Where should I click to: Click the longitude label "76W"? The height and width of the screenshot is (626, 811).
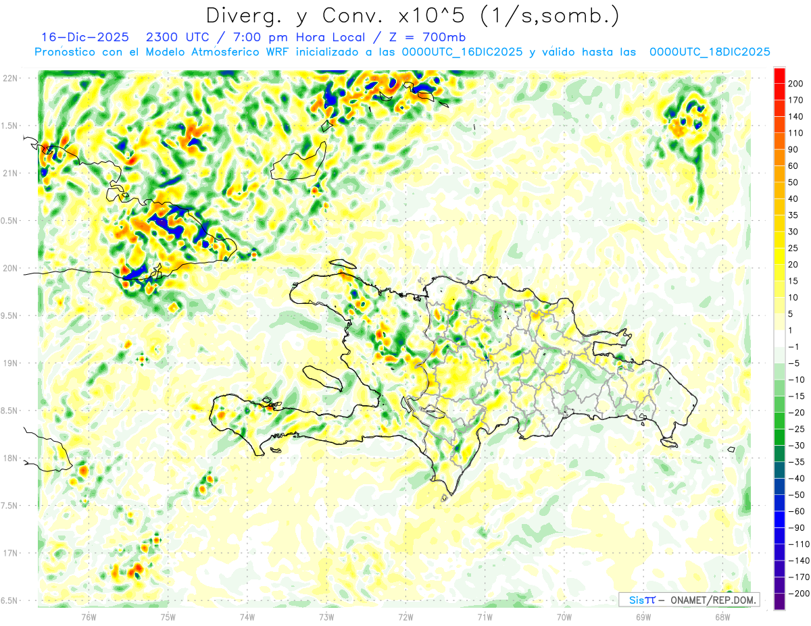[x=89, y=617]
